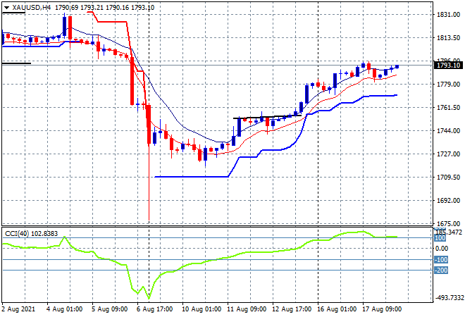Select the 185.3472 CCI maximum label
Screen dimensions: 465x317
449,232
